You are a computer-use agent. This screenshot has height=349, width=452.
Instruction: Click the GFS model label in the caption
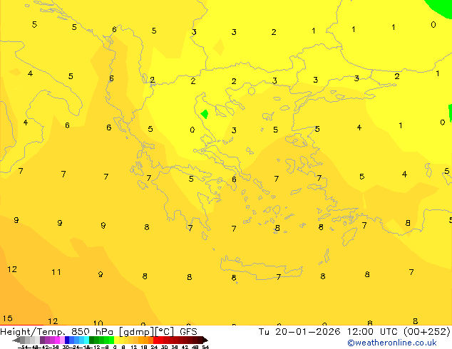tap(188, 332)
